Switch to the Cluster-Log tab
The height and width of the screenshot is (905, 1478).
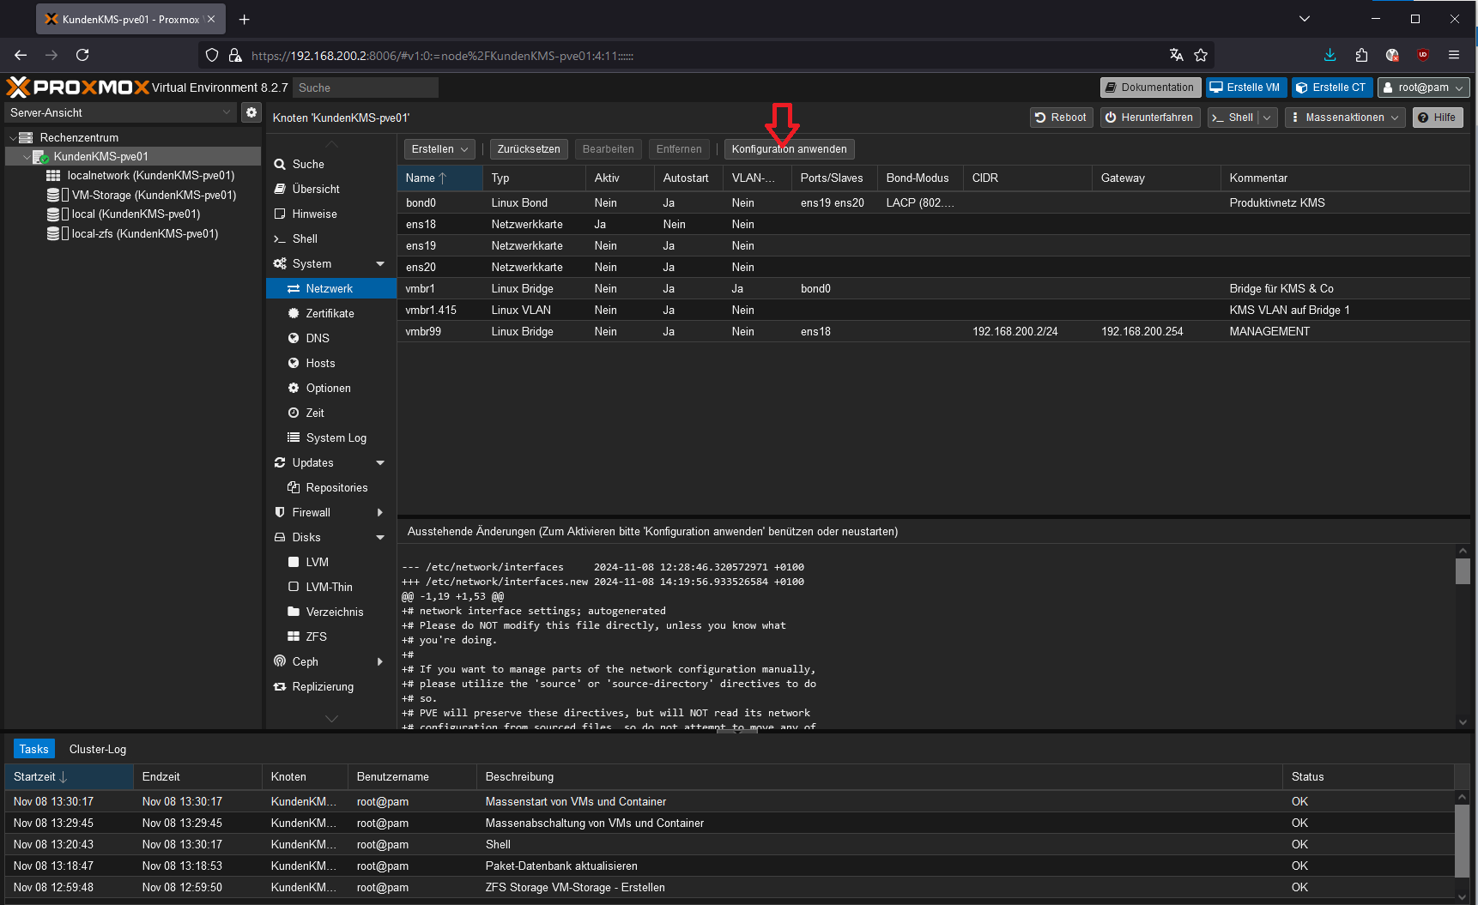click(x=98, y=749)
